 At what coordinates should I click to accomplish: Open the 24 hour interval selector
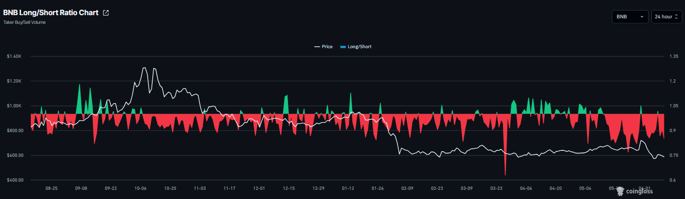pos(667,17)
